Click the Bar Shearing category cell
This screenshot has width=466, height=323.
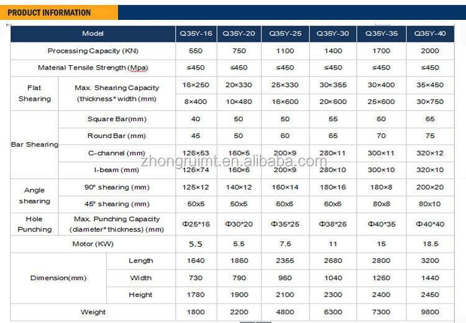pyautogui.click(x=35, y=144)
